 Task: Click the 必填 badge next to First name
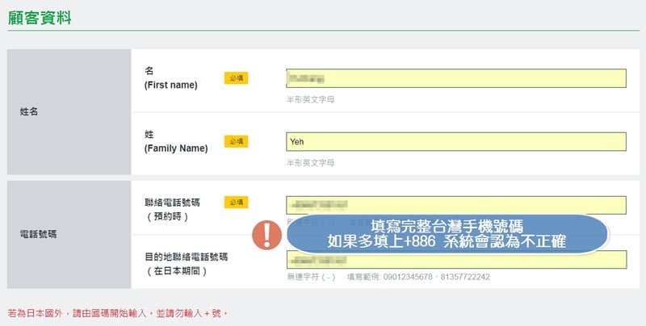click(236, 77)
